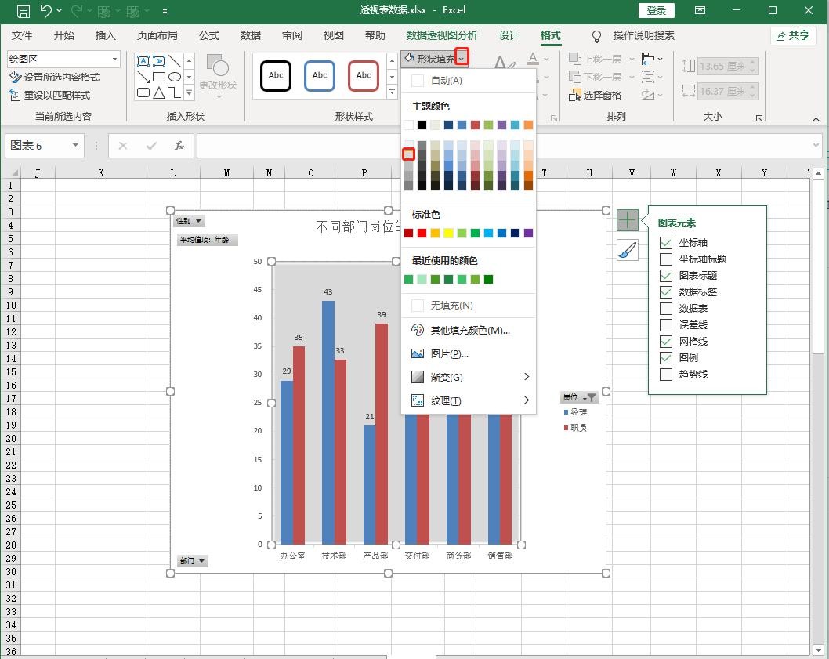This screenshot has height=659, width=829.
Task: Click the Undo arrow icon
Action: coord(46,11)
